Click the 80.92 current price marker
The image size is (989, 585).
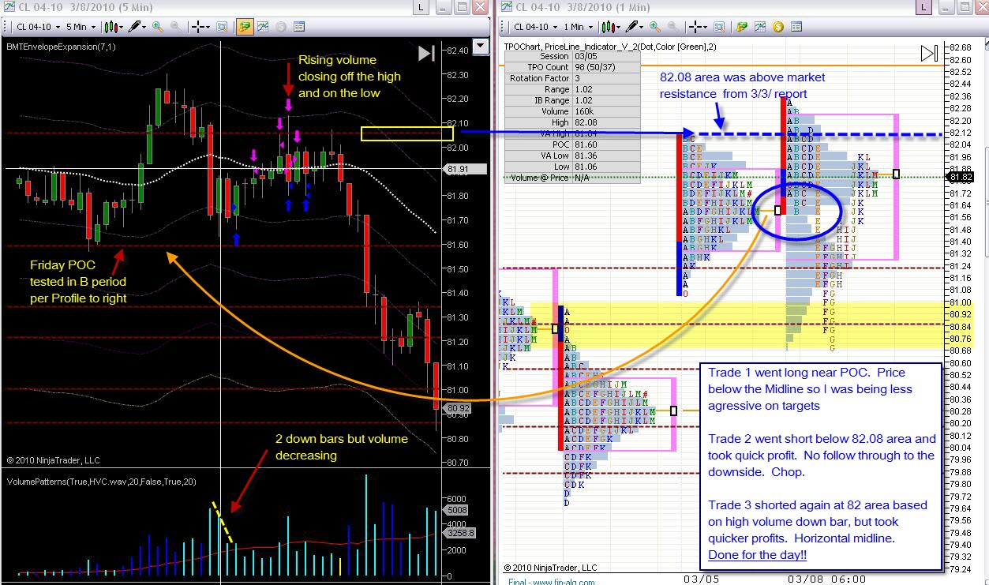[455, 409]
